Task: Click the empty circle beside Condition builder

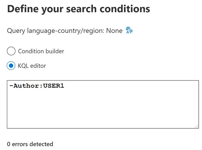Action: [11, 51]
